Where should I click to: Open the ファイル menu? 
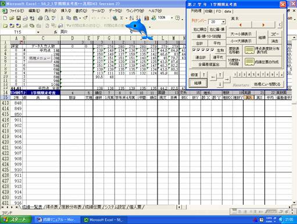pyautogui.click(x=16, y=11)
